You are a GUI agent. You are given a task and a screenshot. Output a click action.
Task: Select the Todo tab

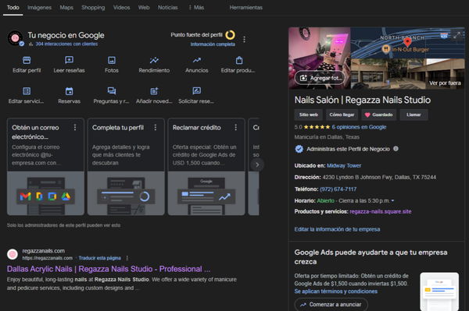[x=13, y=8]
